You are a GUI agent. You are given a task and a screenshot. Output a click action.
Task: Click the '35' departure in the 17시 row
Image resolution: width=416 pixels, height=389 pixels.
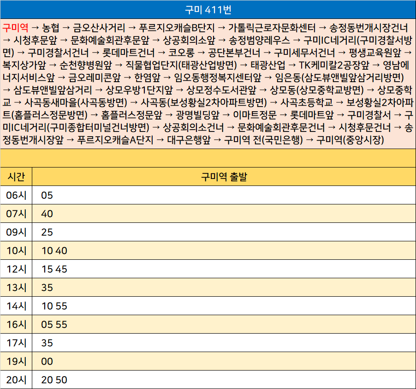pyautogui.click(x=47, y=343)
